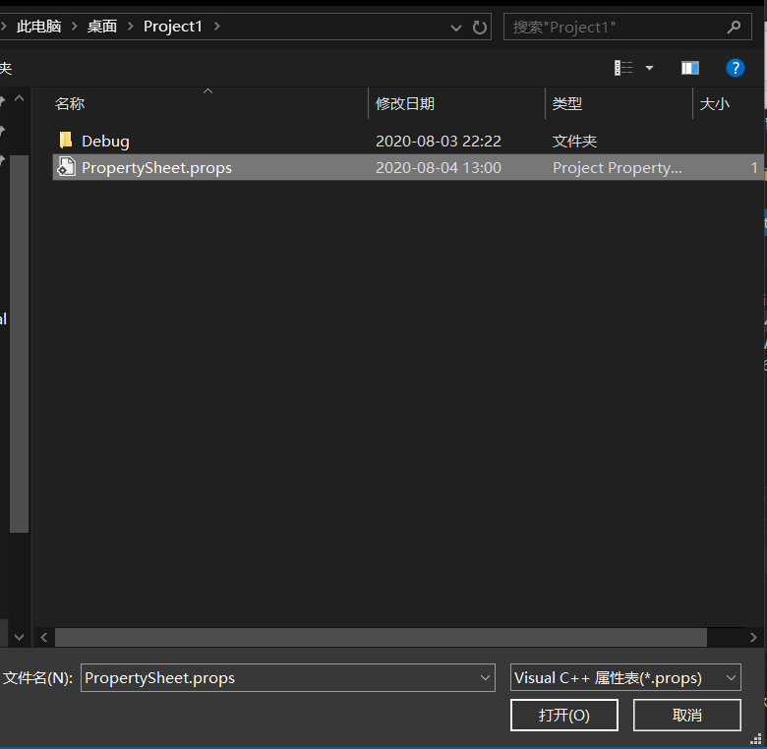Select the Debug folder name
Image resolution: width=767 pixels, height=749 pixels.
(105, 142)
